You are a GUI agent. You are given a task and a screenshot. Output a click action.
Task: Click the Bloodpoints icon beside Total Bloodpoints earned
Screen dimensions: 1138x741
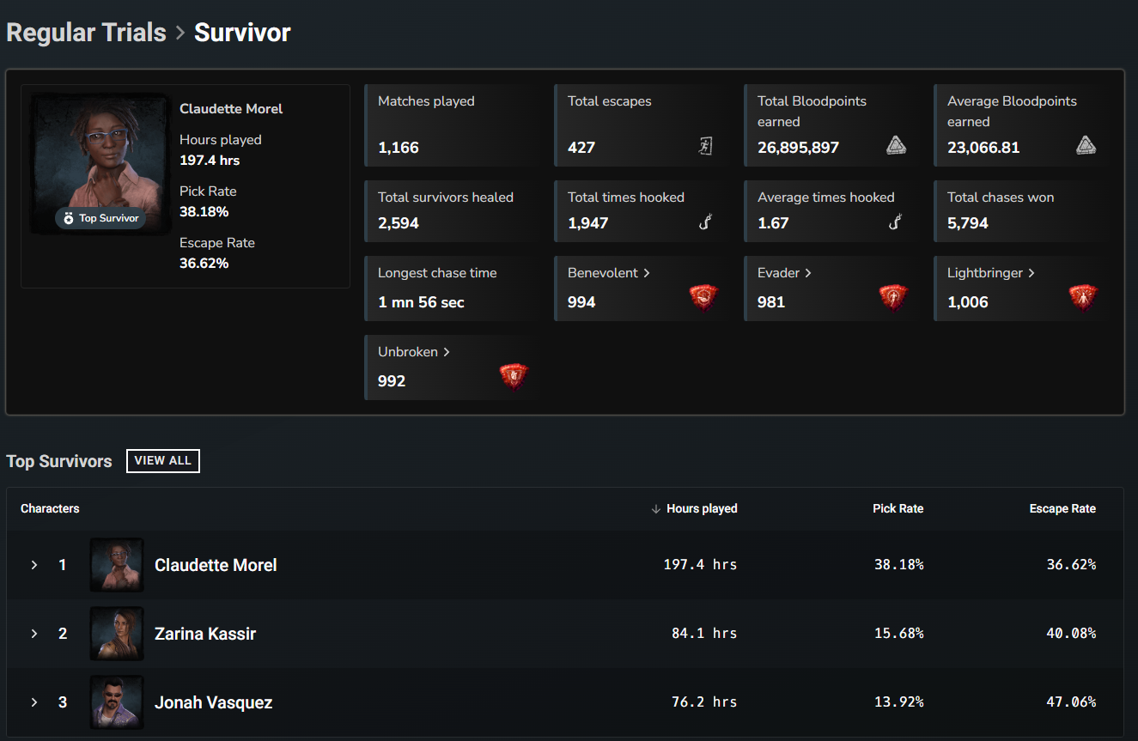point(895,146)
